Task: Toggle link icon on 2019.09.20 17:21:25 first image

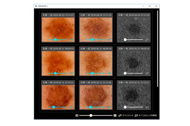Action: tap(72, 40)
